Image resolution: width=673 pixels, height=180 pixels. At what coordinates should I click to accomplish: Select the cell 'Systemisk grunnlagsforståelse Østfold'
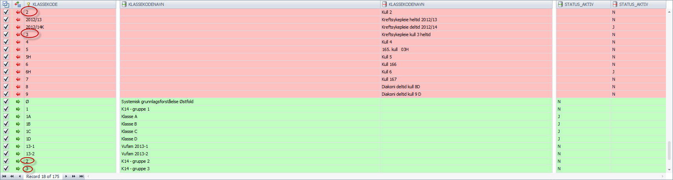250,102
